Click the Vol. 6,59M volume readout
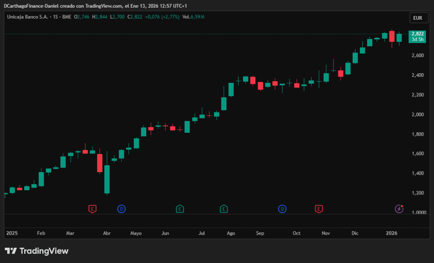Screen dimensions: 434x263 [193, 17]
